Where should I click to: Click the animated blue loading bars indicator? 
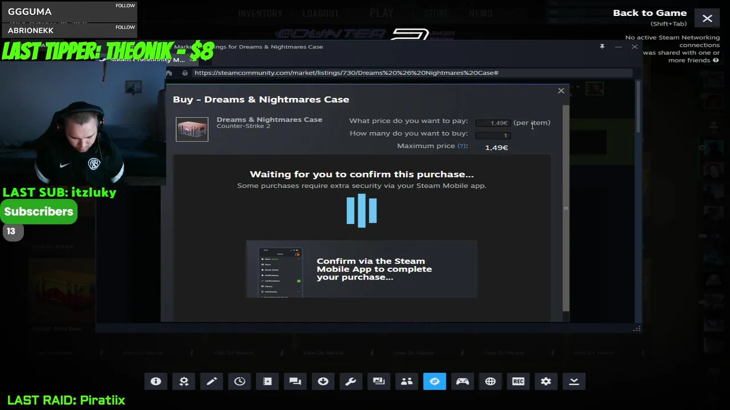click(x=362, y=211)
